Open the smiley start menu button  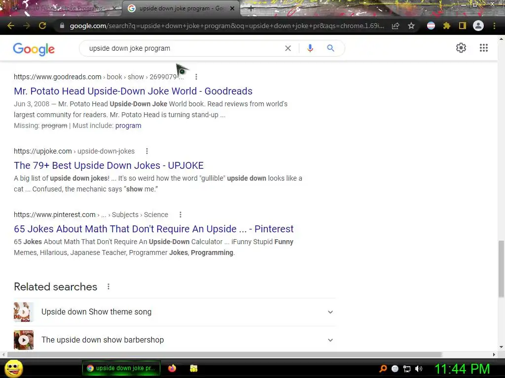coord(13,368)
